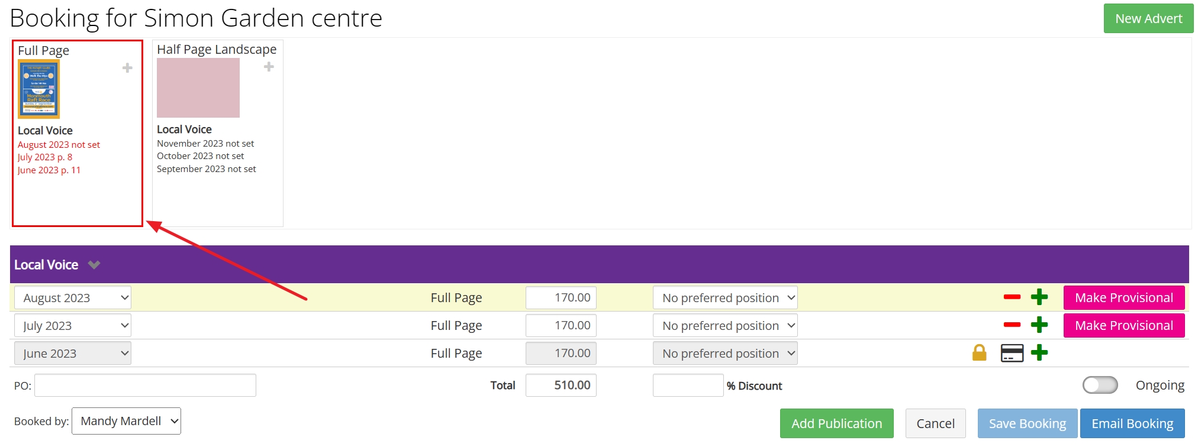Viewport: 1198px width, 447px height.
Task: Open preferred position dropdown for July 2023
Action: [725, 325]
